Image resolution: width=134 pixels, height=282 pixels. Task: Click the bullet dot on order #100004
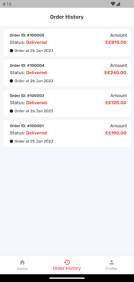[11, 81]
